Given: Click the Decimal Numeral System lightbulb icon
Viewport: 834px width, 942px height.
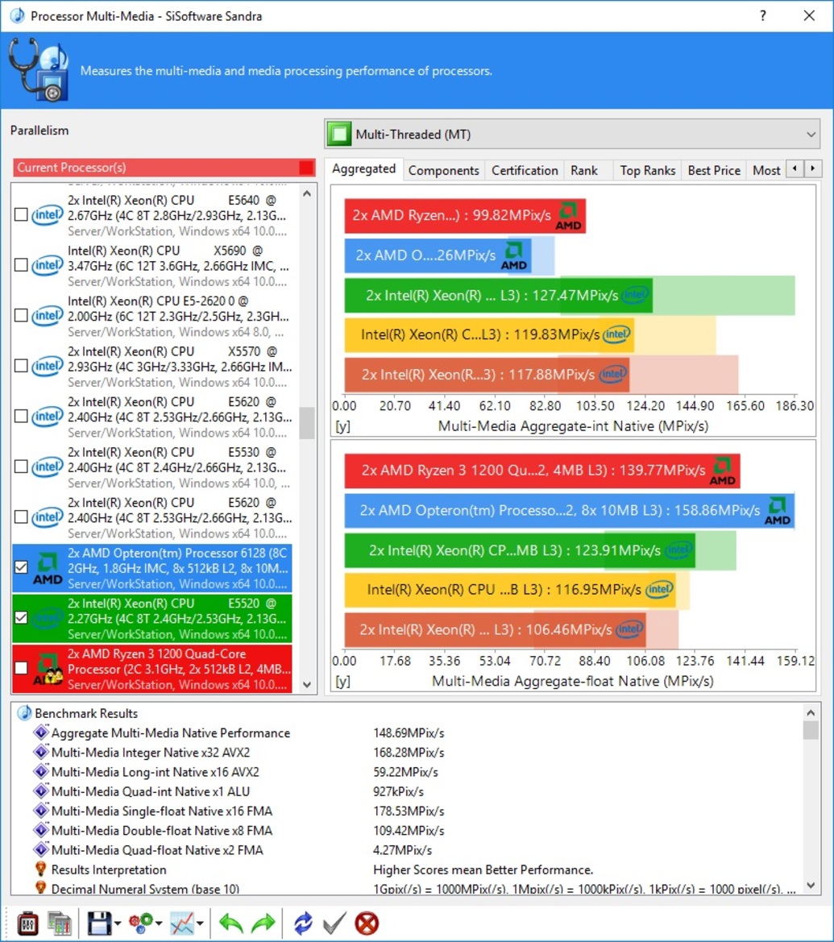Looking at the screenshot, I should (41, 888).
